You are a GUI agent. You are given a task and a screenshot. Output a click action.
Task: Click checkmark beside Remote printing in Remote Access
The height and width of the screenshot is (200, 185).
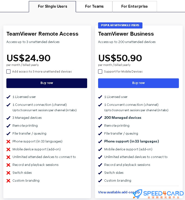[x=8, y=126]
